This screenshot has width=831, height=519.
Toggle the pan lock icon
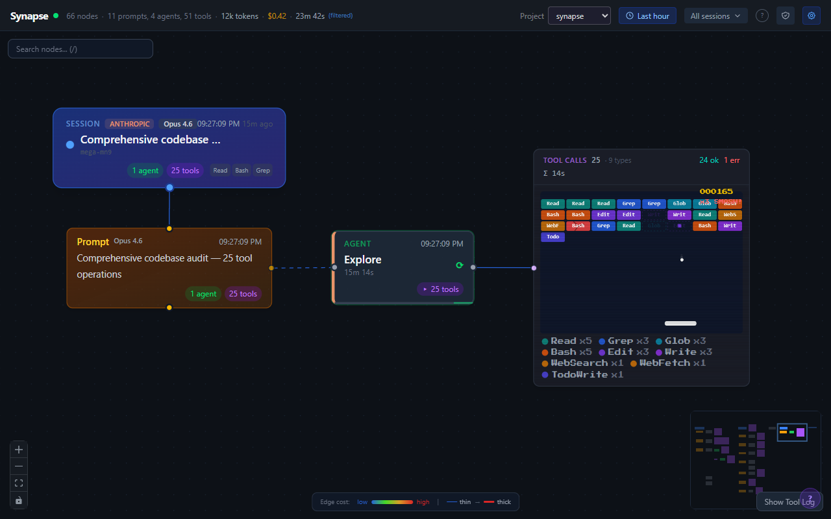18,500
